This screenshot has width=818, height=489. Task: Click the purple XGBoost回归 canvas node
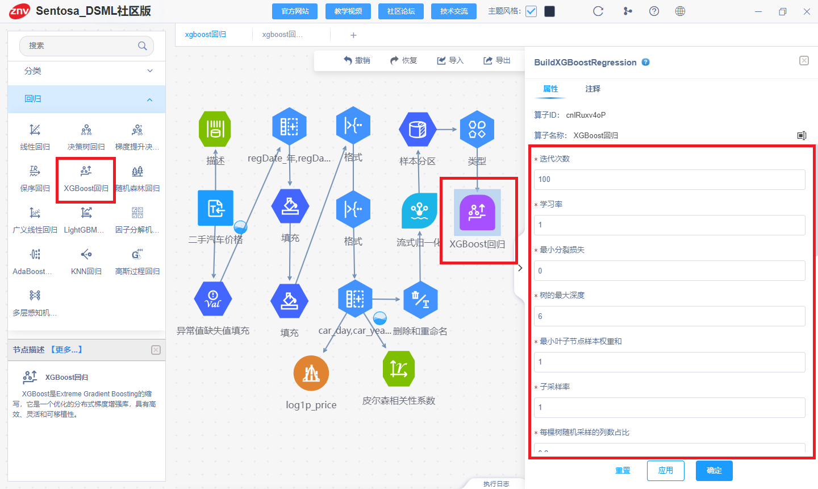tap(477, 212)
